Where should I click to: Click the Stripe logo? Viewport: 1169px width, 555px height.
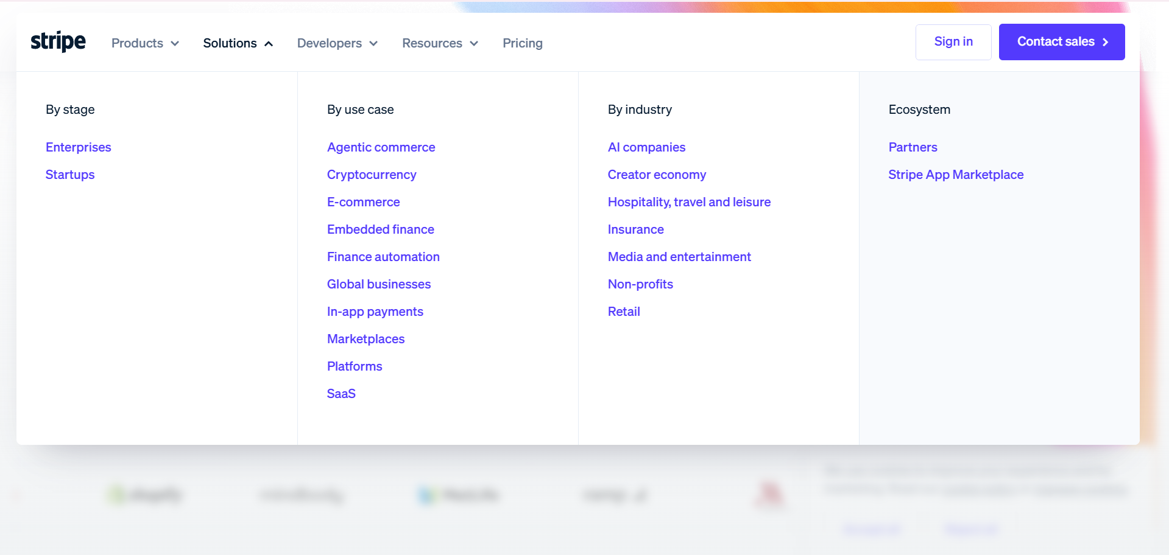[x=58, y=42]
